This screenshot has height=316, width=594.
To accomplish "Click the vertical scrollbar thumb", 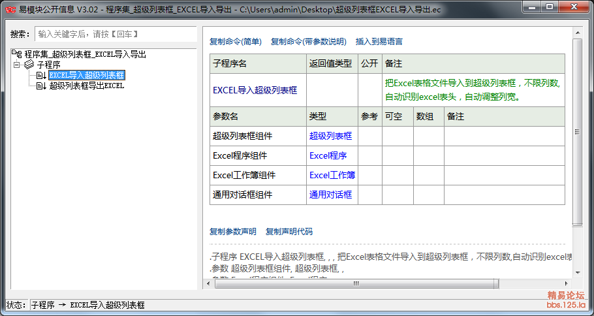I will click(x=577, y=132).
